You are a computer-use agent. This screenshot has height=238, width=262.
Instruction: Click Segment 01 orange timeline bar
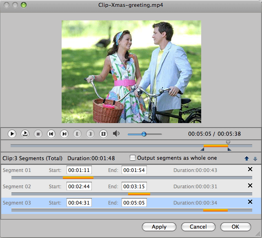[x=78, y=178]
